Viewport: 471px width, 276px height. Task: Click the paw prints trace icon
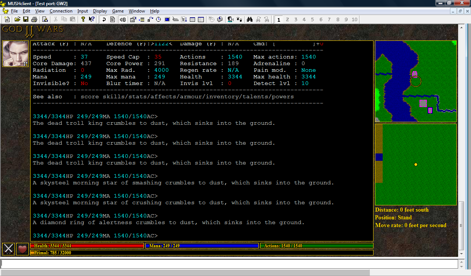(x=239, y=20)
